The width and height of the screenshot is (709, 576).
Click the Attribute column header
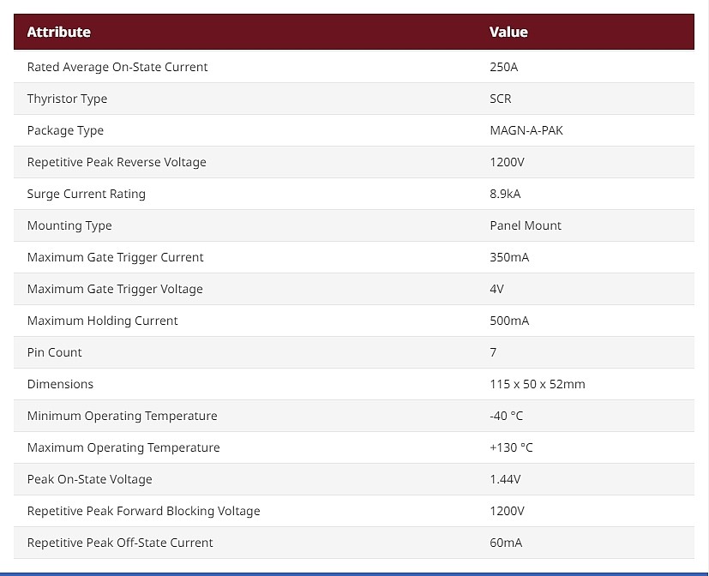pos(59,32)
